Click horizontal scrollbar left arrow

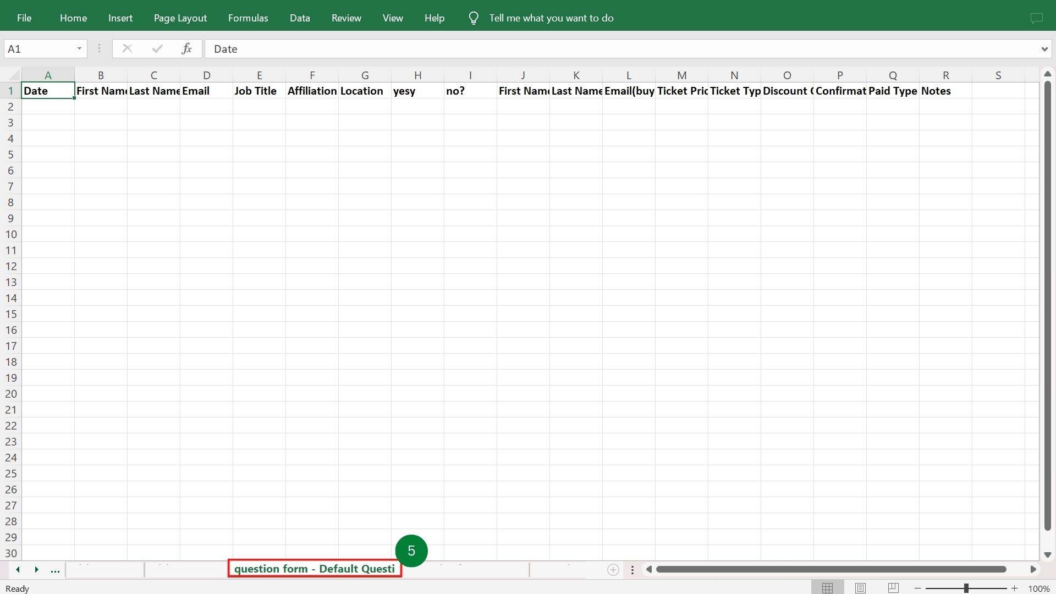(649, 569)
